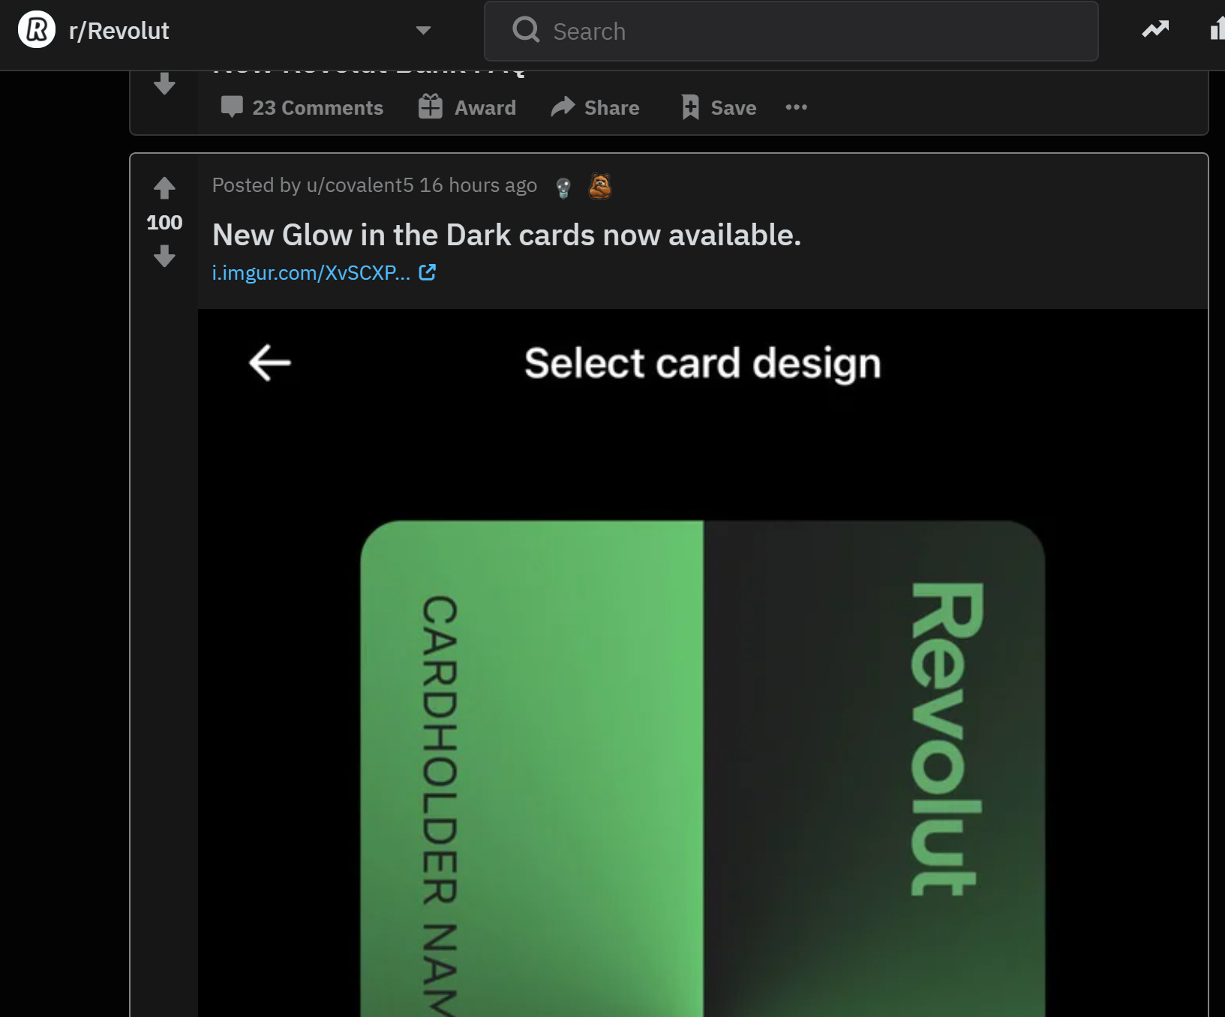Open the r/Revolut community dropdown arrow
This screenshot has height=1017, width=1225.
click(423, 31)
